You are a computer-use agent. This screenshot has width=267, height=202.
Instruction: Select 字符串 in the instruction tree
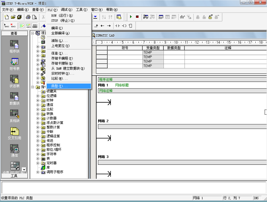52,154
